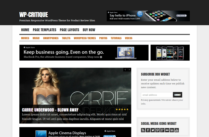
Task: Open the YouTube social icon
Action: (x=177, y=130)
